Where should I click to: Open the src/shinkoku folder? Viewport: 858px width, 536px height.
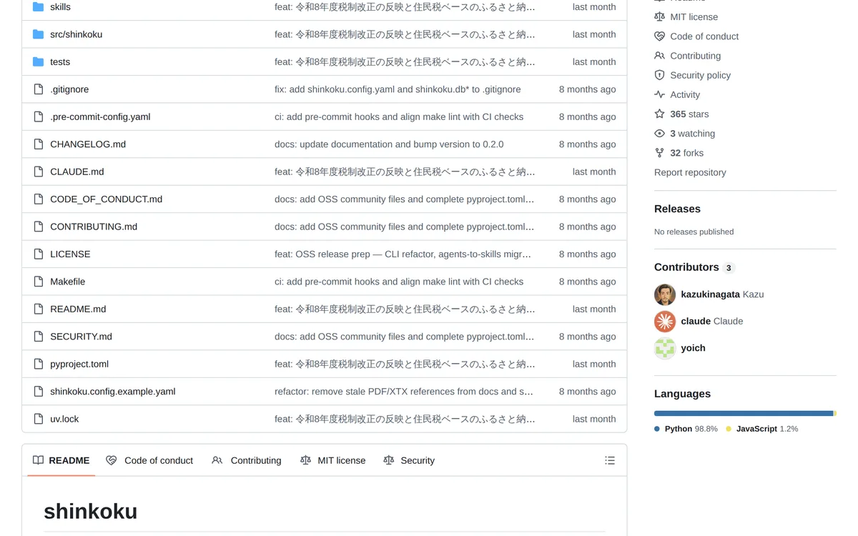(x=76, y=34)
